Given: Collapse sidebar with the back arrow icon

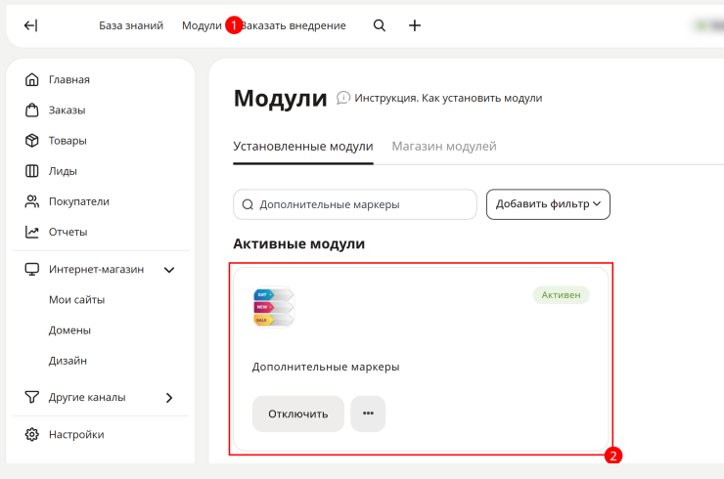Looking at the screenshot, I should pos(30,25).
